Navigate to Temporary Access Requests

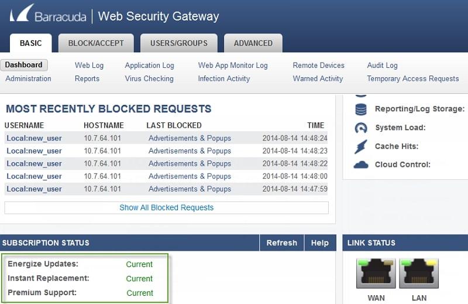click(412, 78)
